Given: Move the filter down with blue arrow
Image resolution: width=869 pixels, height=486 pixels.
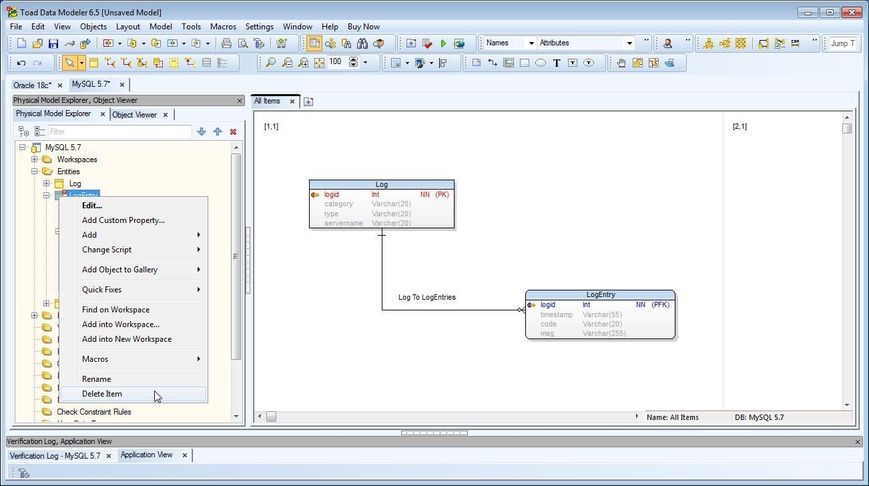Looking at the screenshot, I should (202, 132).
